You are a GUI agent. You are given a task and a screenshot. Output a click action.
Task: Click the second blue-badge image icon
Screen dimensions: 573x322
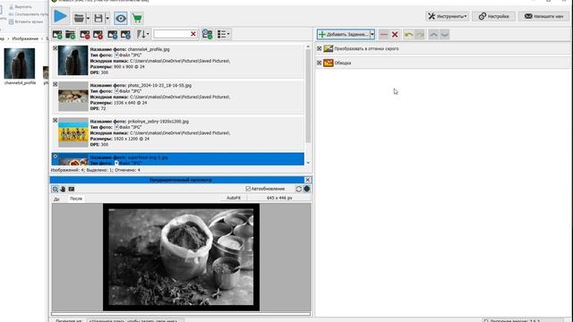tap(125, 34)
